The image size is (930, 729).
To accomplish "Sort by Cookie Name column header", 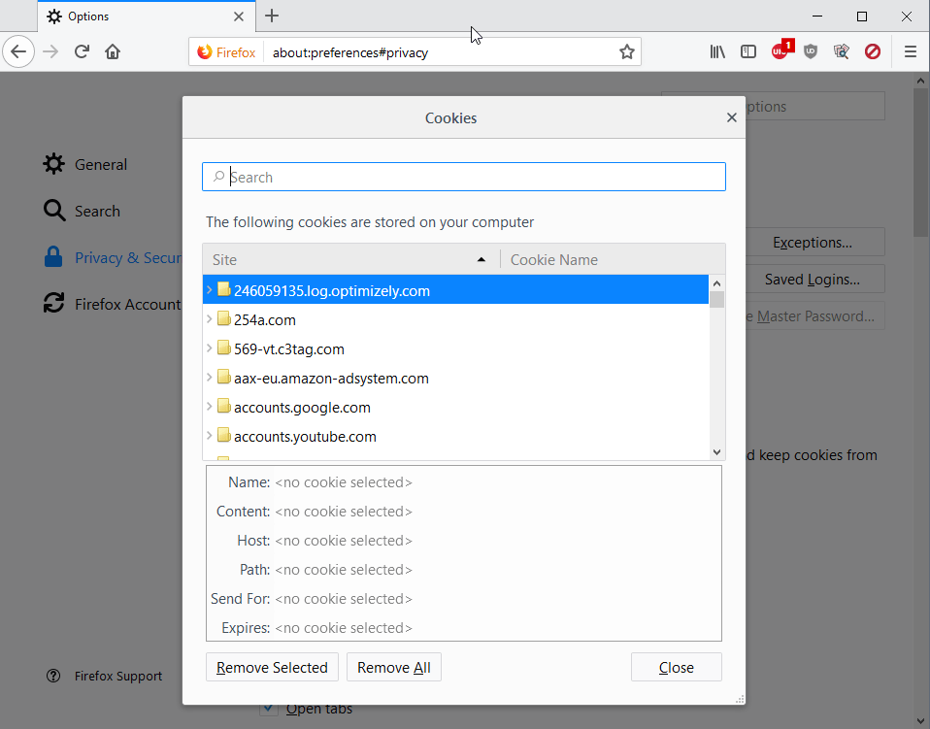I will coord(614,260).
